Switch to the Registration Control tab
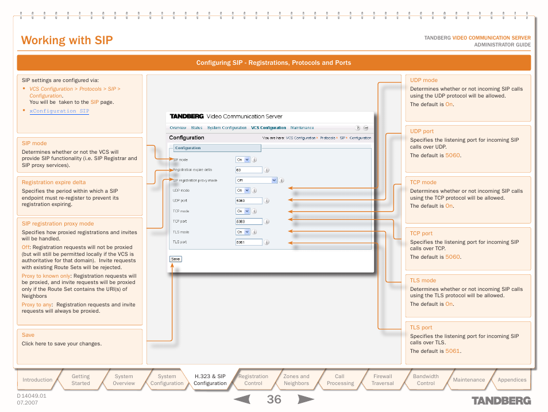Screen dimensions: 548x412 click(x=253, y=380)
